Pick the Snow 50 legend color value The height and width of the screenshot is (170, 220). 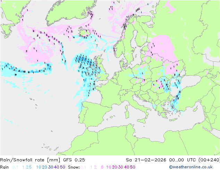pyautogui.click(x=133, y=167)
